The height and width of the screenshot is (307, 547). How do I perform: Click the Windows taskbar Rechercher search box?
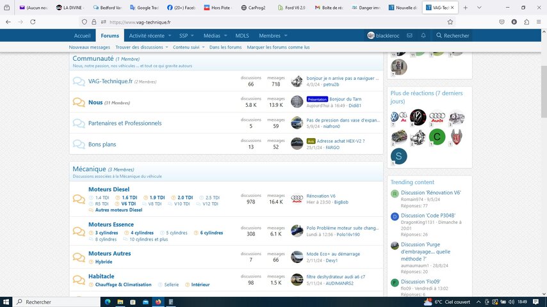pos(56,302)
